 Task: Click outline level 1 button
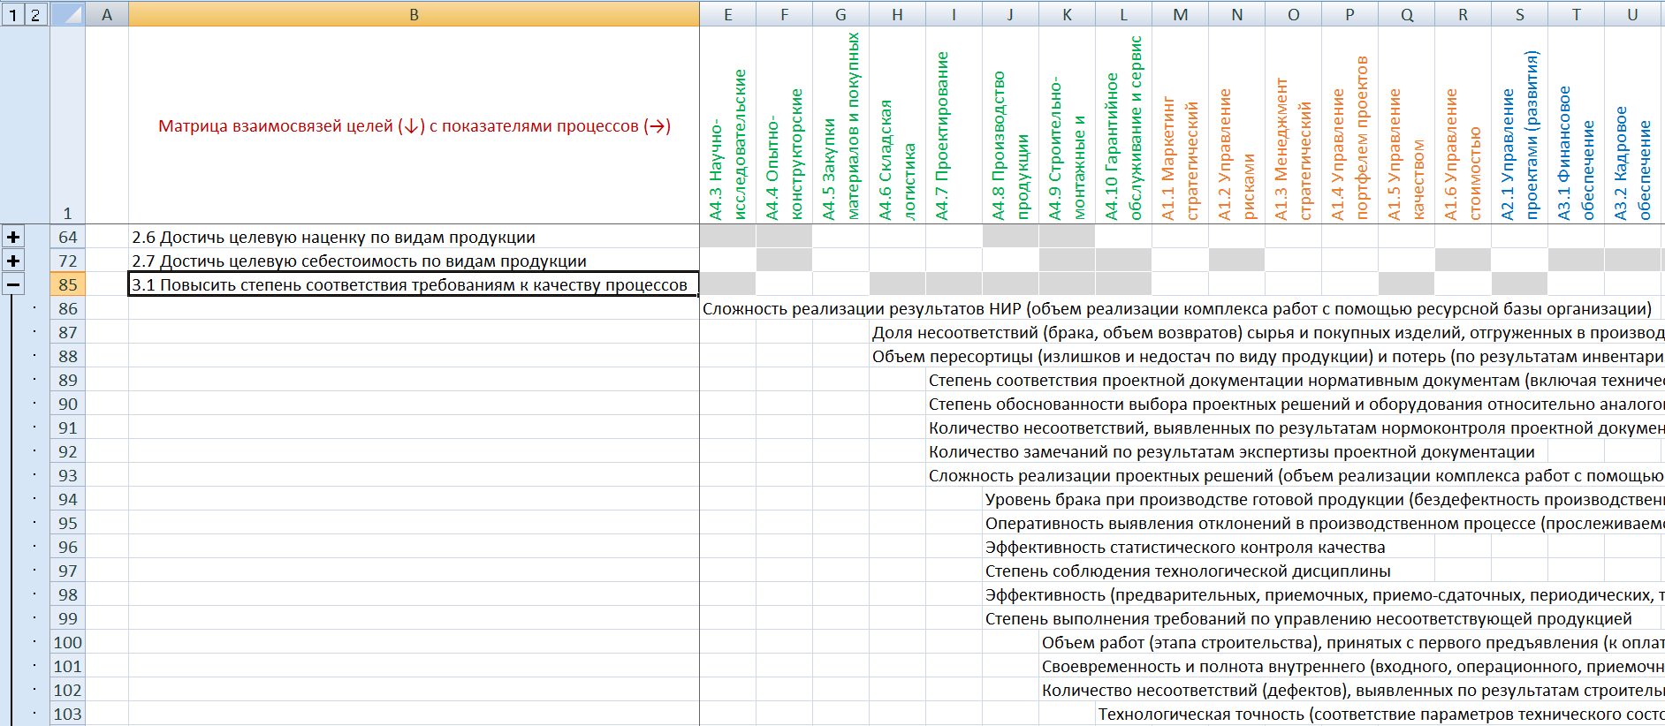click(13, 14)
